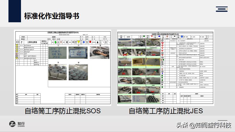
Task: Click the hand-on-bobbin photo in SOS sheet
Action: pos(100,53)
